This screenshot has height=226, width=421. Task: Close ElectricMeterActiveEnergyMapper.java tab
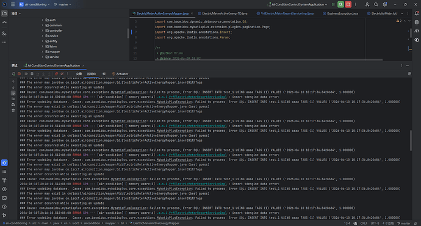(x=192, y=13)
